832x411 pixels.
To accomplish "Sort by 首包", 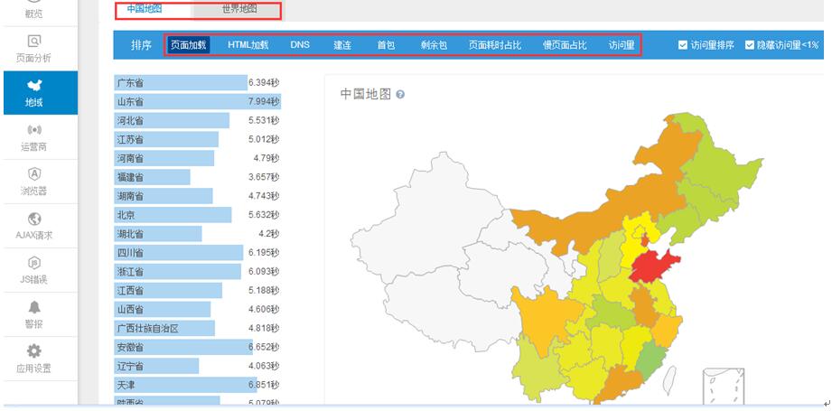I will [x=386, y=45].
